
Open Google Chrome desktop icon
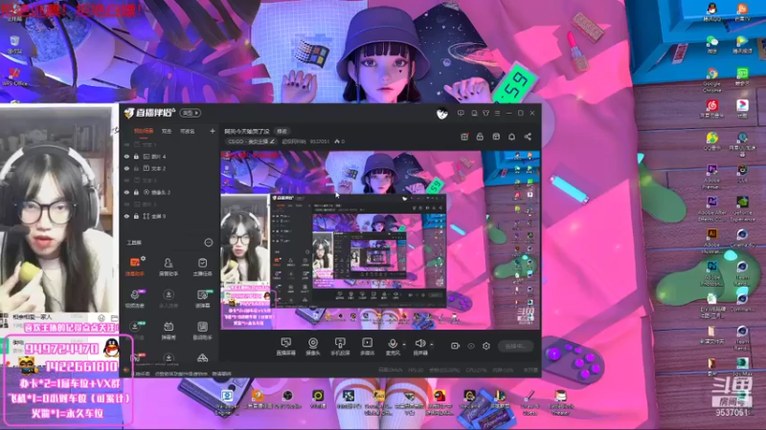tap(711, 79)
